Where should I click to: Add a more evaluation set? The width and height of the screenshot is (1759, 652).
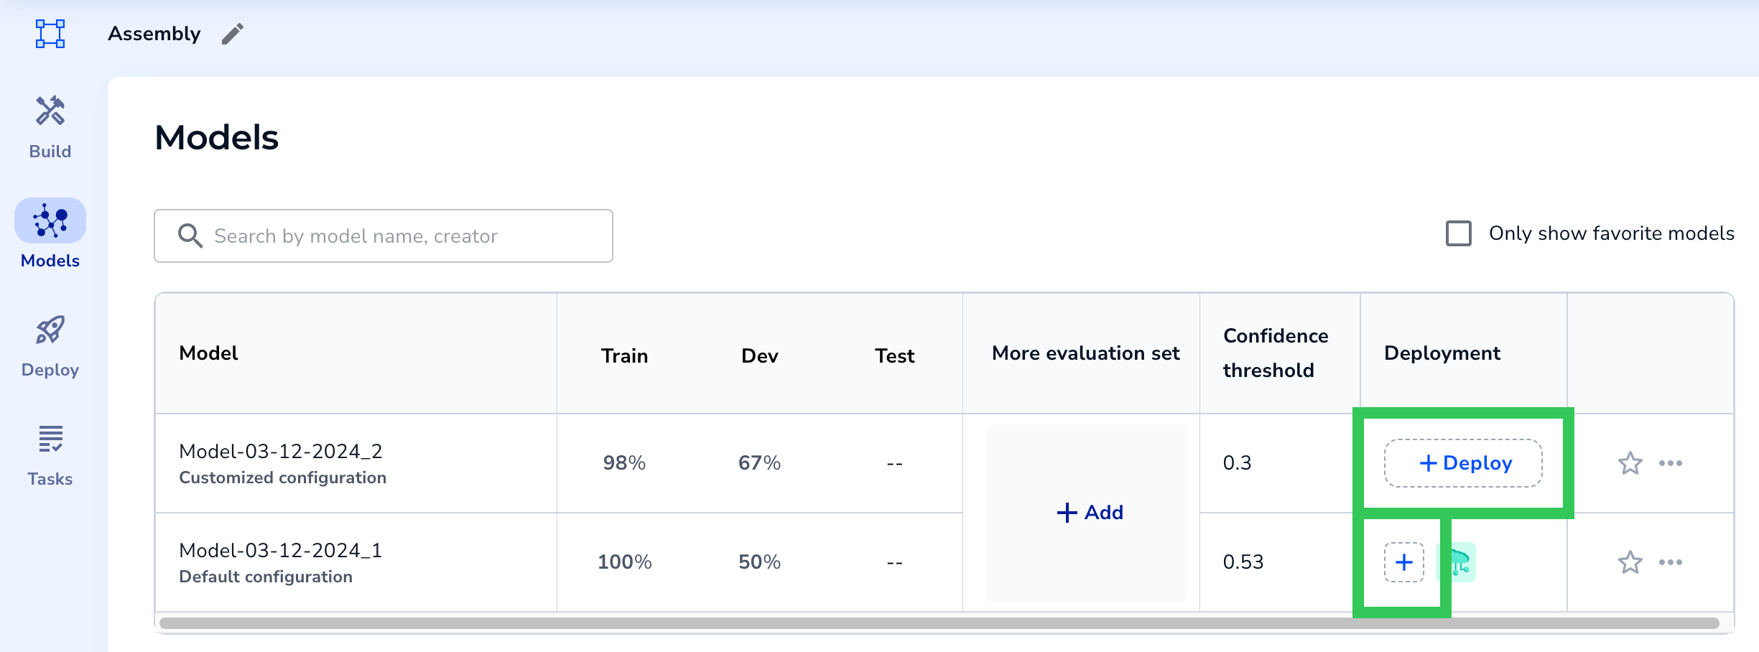[x=1089, y=513]
